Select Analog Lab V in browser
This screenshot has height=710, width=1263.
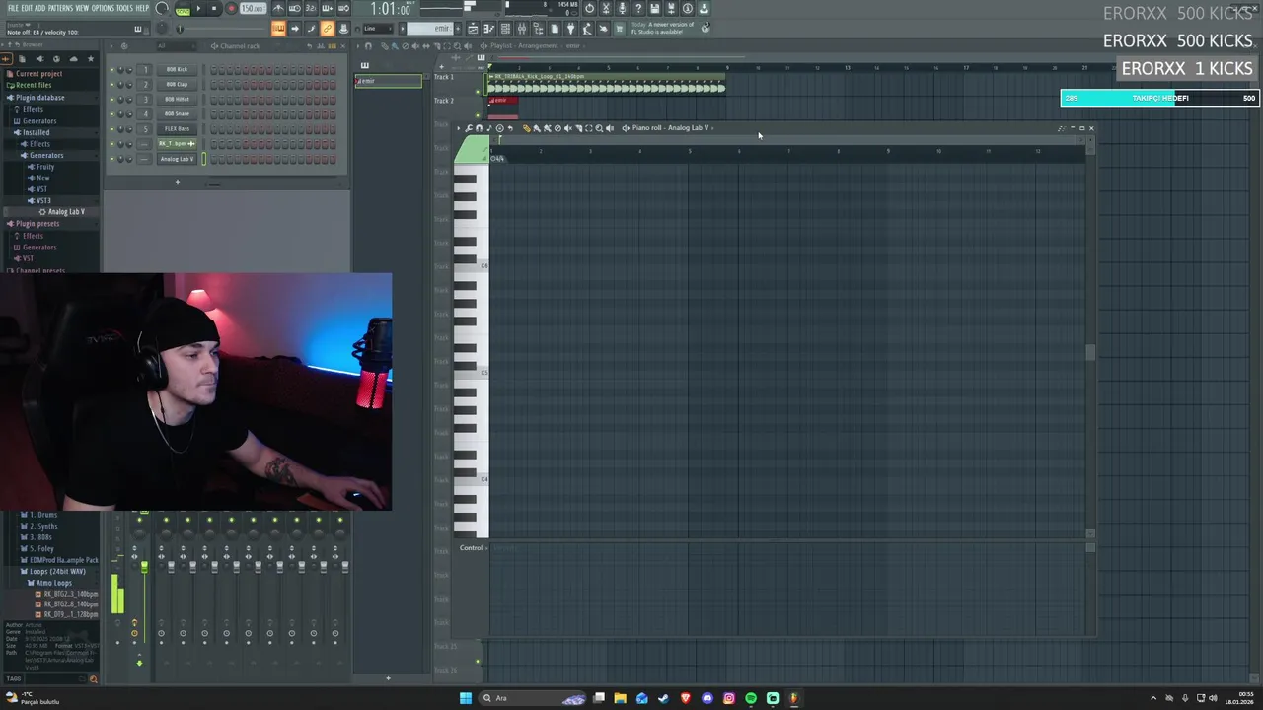click(x=66, y=212)
